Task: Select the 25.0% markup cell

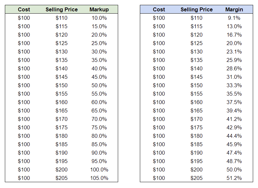Action: click(99, 43)
